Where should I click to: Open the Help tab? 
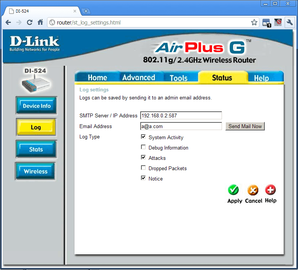(261, 78)
